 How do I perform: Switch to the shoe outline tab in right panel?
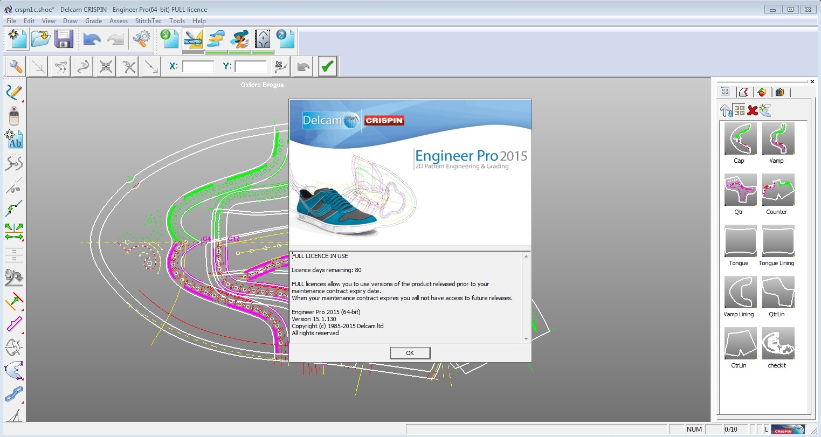click(743, 92)
